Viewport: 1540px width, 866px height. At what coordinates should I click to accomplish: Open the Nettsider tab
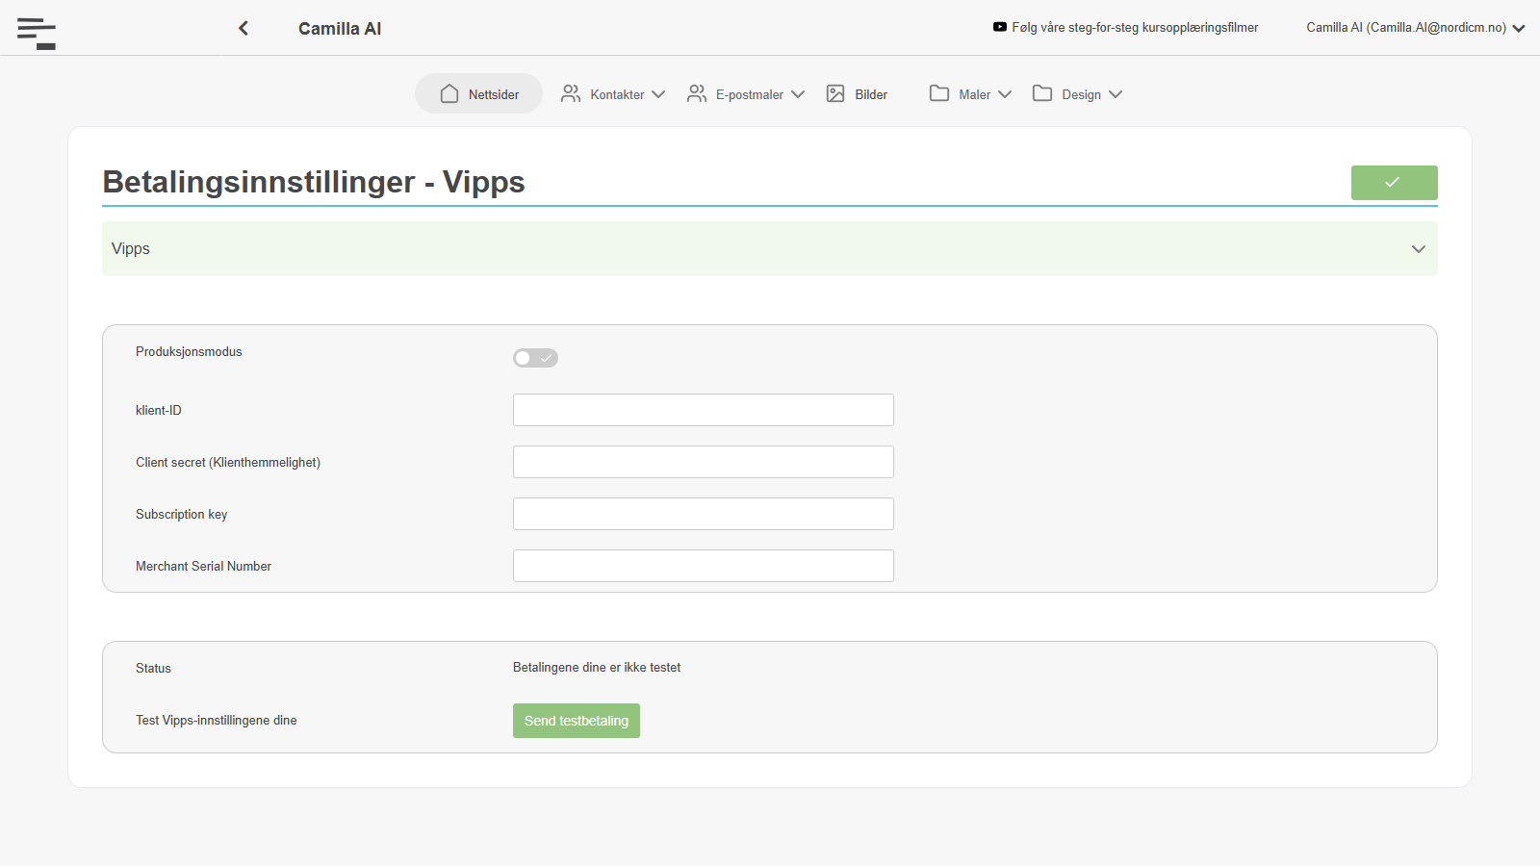pyautogui.click(x=479, y=93)
